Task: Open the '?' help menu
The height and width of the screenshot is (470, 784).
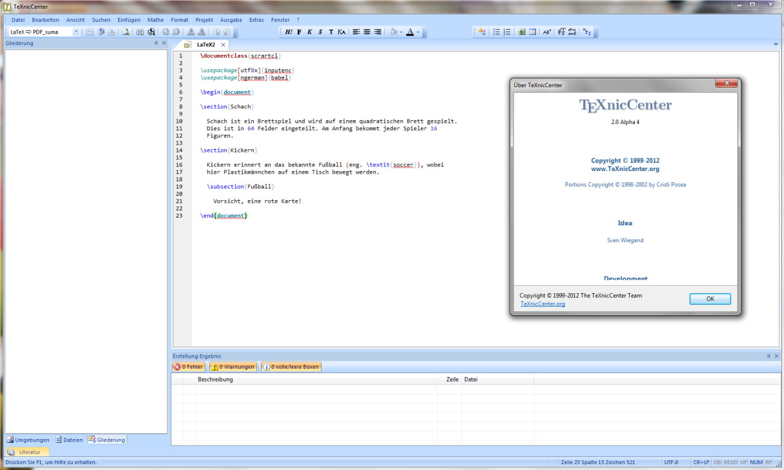Action: tap(298, 20)
